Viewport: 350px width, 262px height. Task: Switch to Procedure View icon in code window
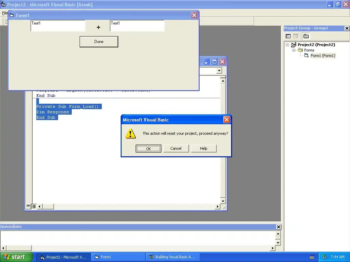[28, 206]
